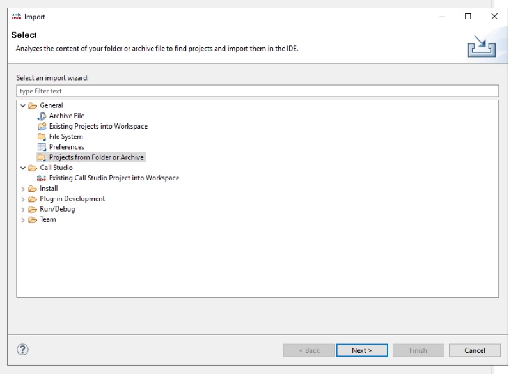Expand the Run/Debug category
Screen dimensions: 518x374
pyautogui.click(x=24, y=210)
